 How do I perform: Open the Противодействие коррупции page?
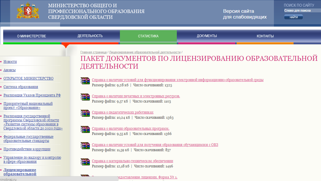coord(28,149)
